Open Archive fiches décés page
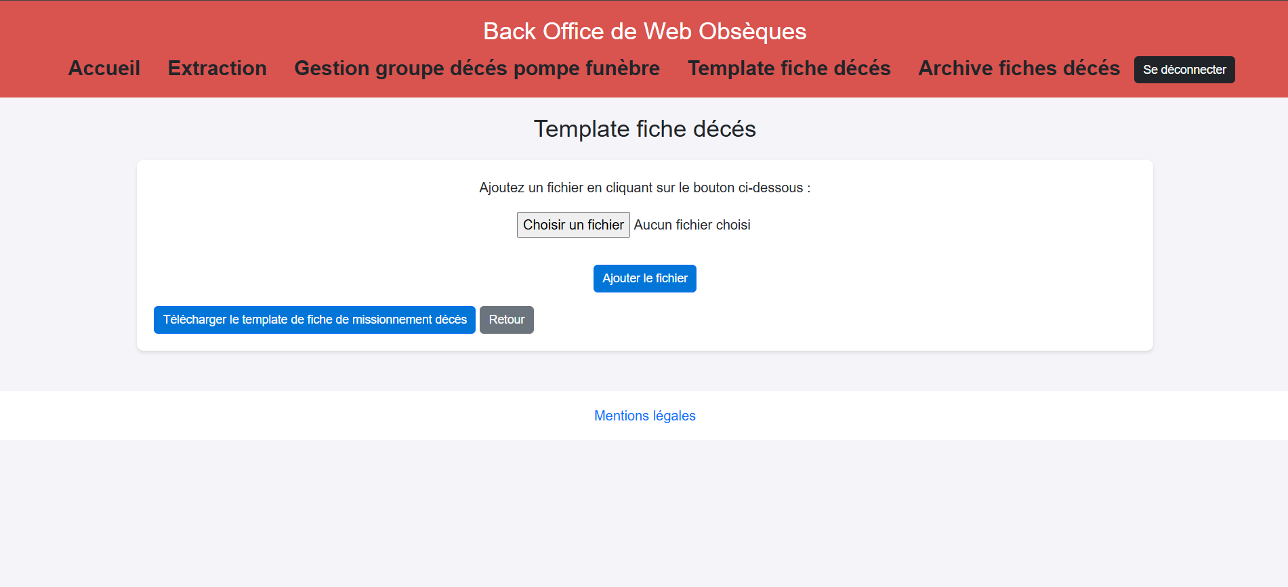The height and width of the screenshot is (587, 1288). [x=1018, y=68]
